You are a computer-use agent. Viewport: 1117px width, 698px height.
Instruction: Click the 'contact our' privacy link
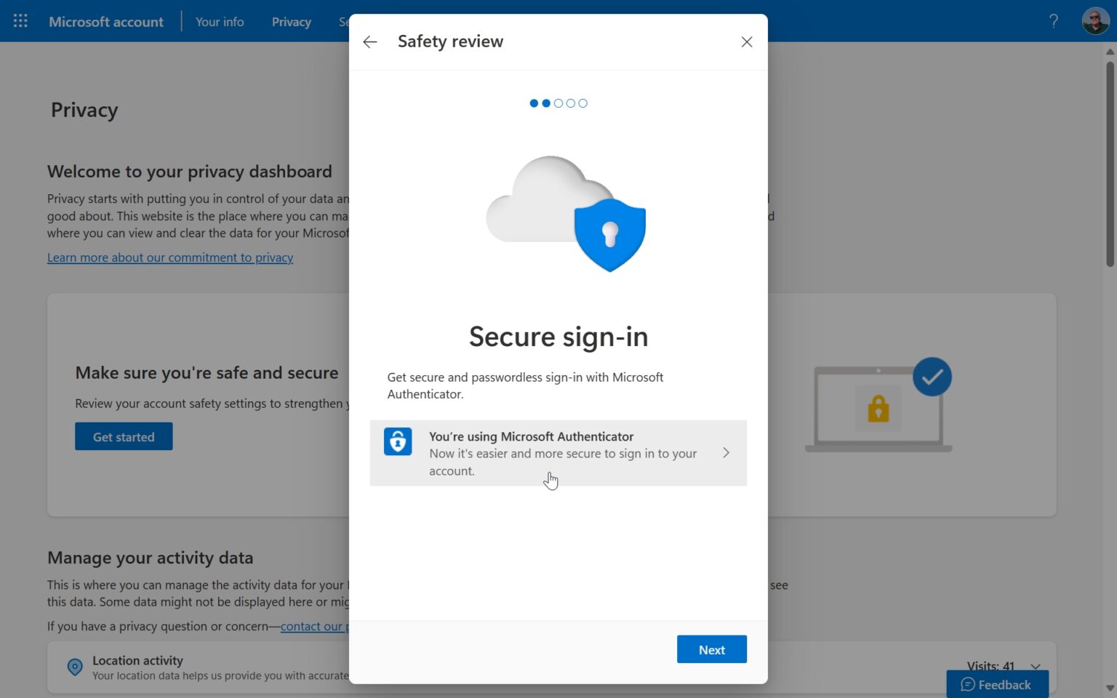[x=314, y=626]
